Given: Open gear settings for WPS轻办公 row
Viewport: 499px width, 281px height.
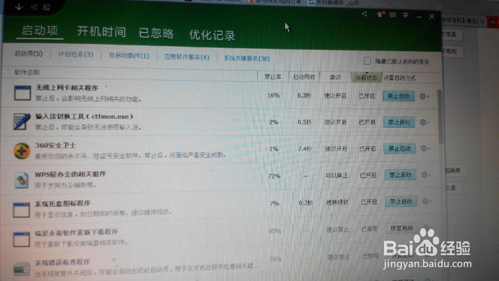Looking at the screenshot, I should [426, 175].
